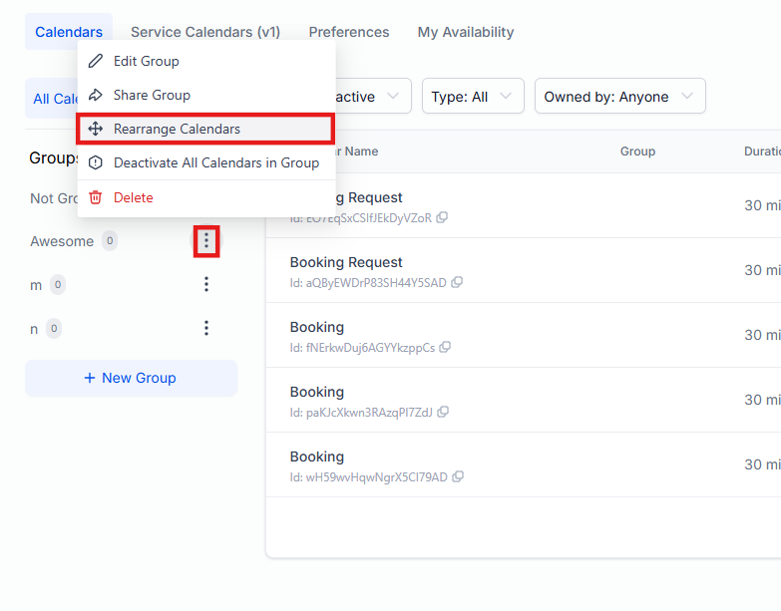Image resolution: width=781 pixels, height=611 pixels.
Task: Click the Edit Group pencil icon
Action: (96, 61)
